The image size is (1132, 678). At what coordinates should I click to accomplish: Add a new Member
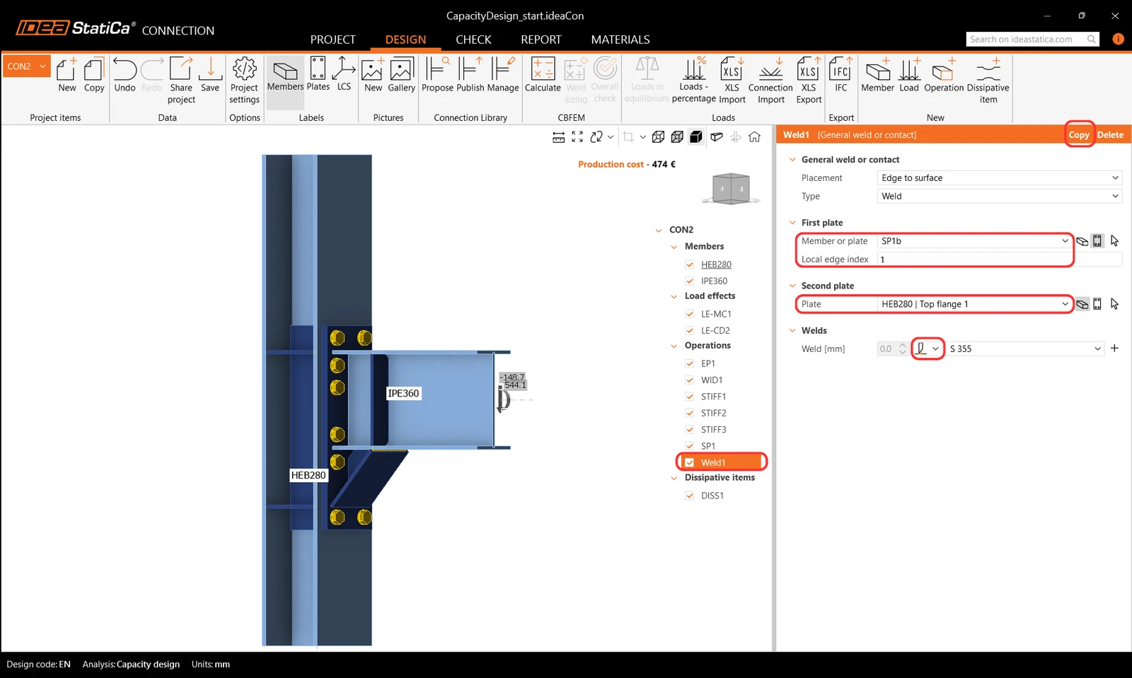[877, 75]
